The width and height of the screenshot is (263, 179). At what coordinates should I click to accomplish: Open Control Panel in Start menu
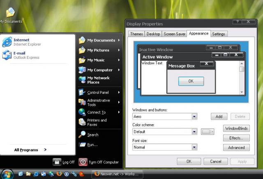tap(99, 92)
